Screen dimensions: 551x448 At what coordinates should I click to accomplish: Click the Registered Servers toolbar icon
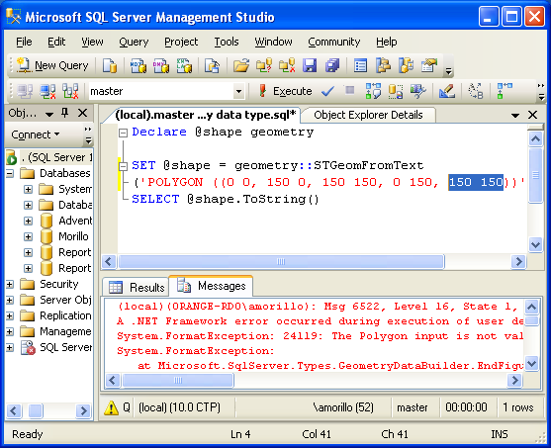(x=360, y=65)
